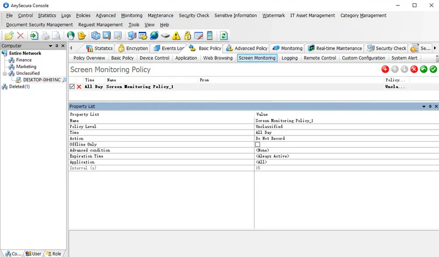
Task: Click the globe with mouse toolbar icon
Action: point(71,36)
